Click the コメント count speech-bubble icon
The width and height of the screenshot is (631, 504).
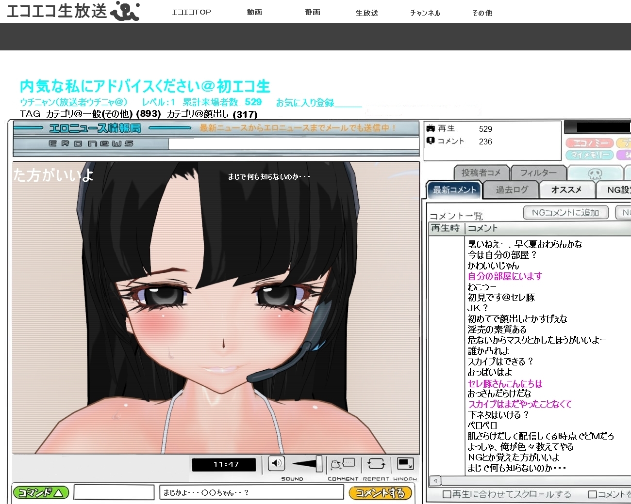tap(431, 141)
